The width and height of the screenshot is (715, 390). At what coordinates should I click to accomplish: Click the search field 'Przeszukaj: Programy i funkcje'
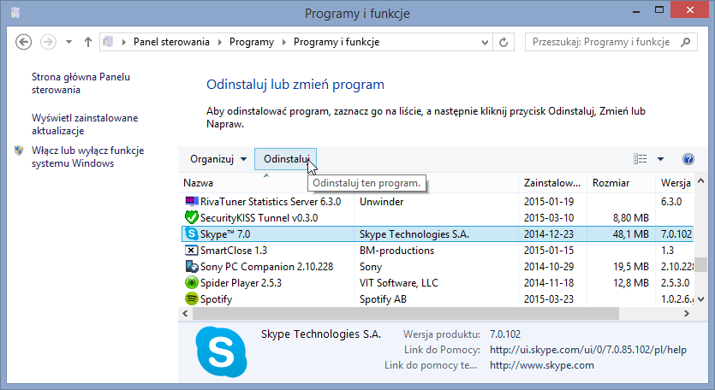coord(611,42)
